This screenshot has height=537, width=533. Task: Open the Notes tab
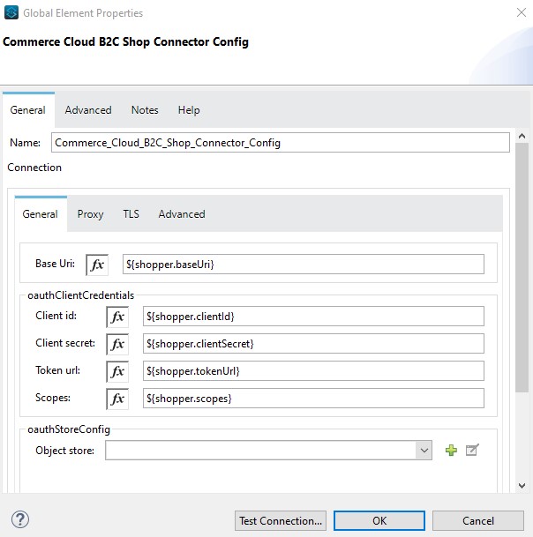(145, 110)
